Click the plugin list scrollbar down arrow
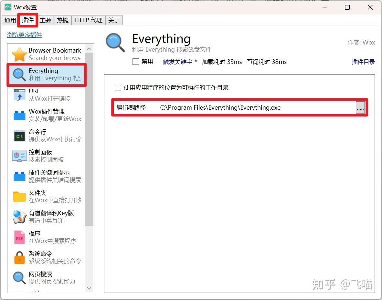 pos(89,288)
